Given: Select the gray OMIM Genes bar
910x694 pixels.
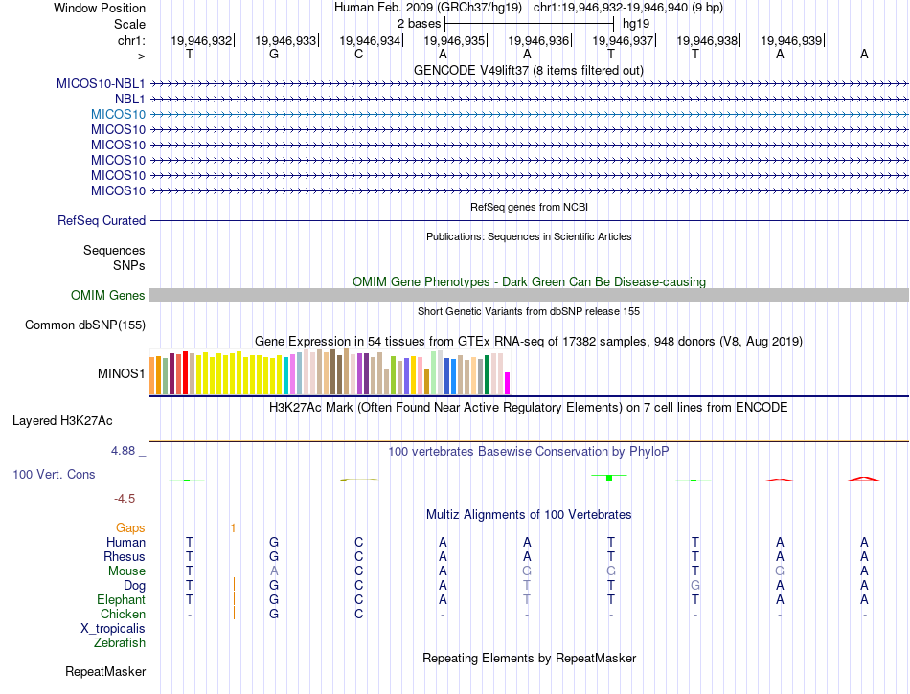Looking at the screenshot, I should pyautogui.click(x=529, y=296).
